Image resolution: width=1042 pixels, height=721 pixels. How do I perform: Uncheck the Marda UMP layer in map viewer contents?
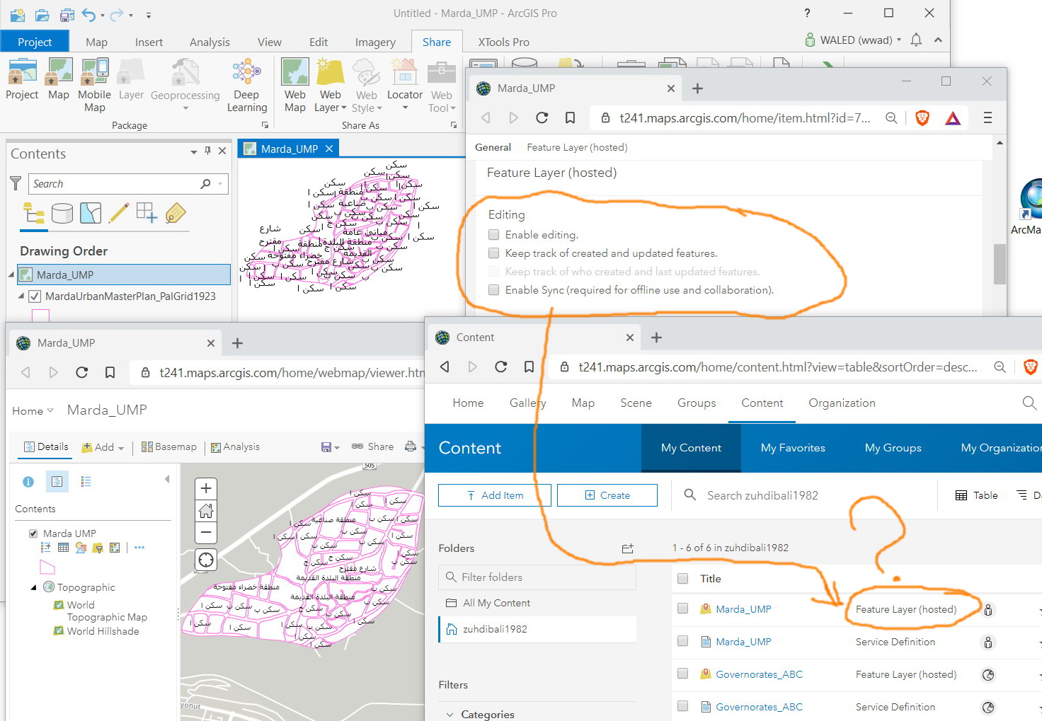[x=33, y=533]
